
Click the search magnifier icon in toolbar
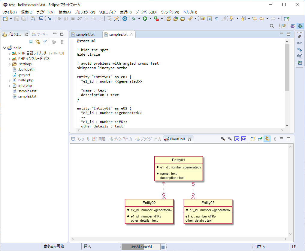pos(272,26)
